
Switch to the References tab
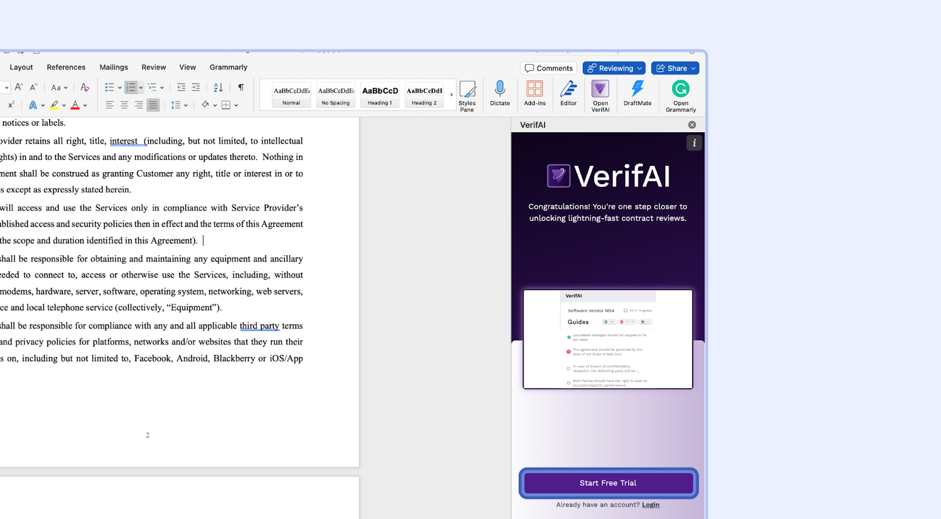[66, 68]
